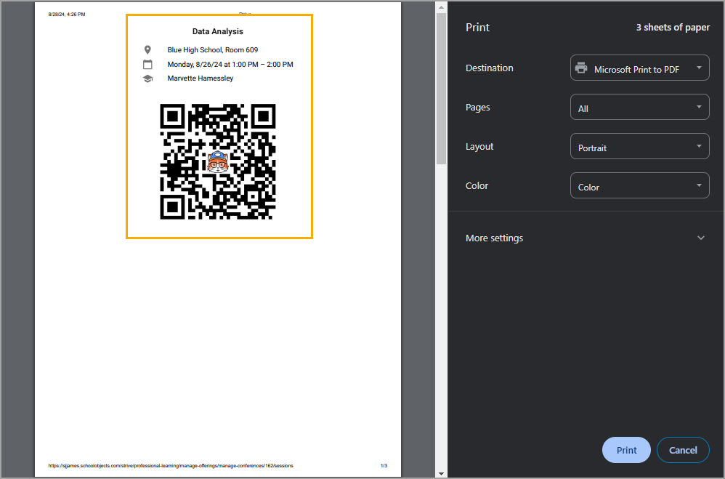Click the cat mascot logo in QR code
The width and height of the screenshot is (725, 479).
click(x=218, y=162)
